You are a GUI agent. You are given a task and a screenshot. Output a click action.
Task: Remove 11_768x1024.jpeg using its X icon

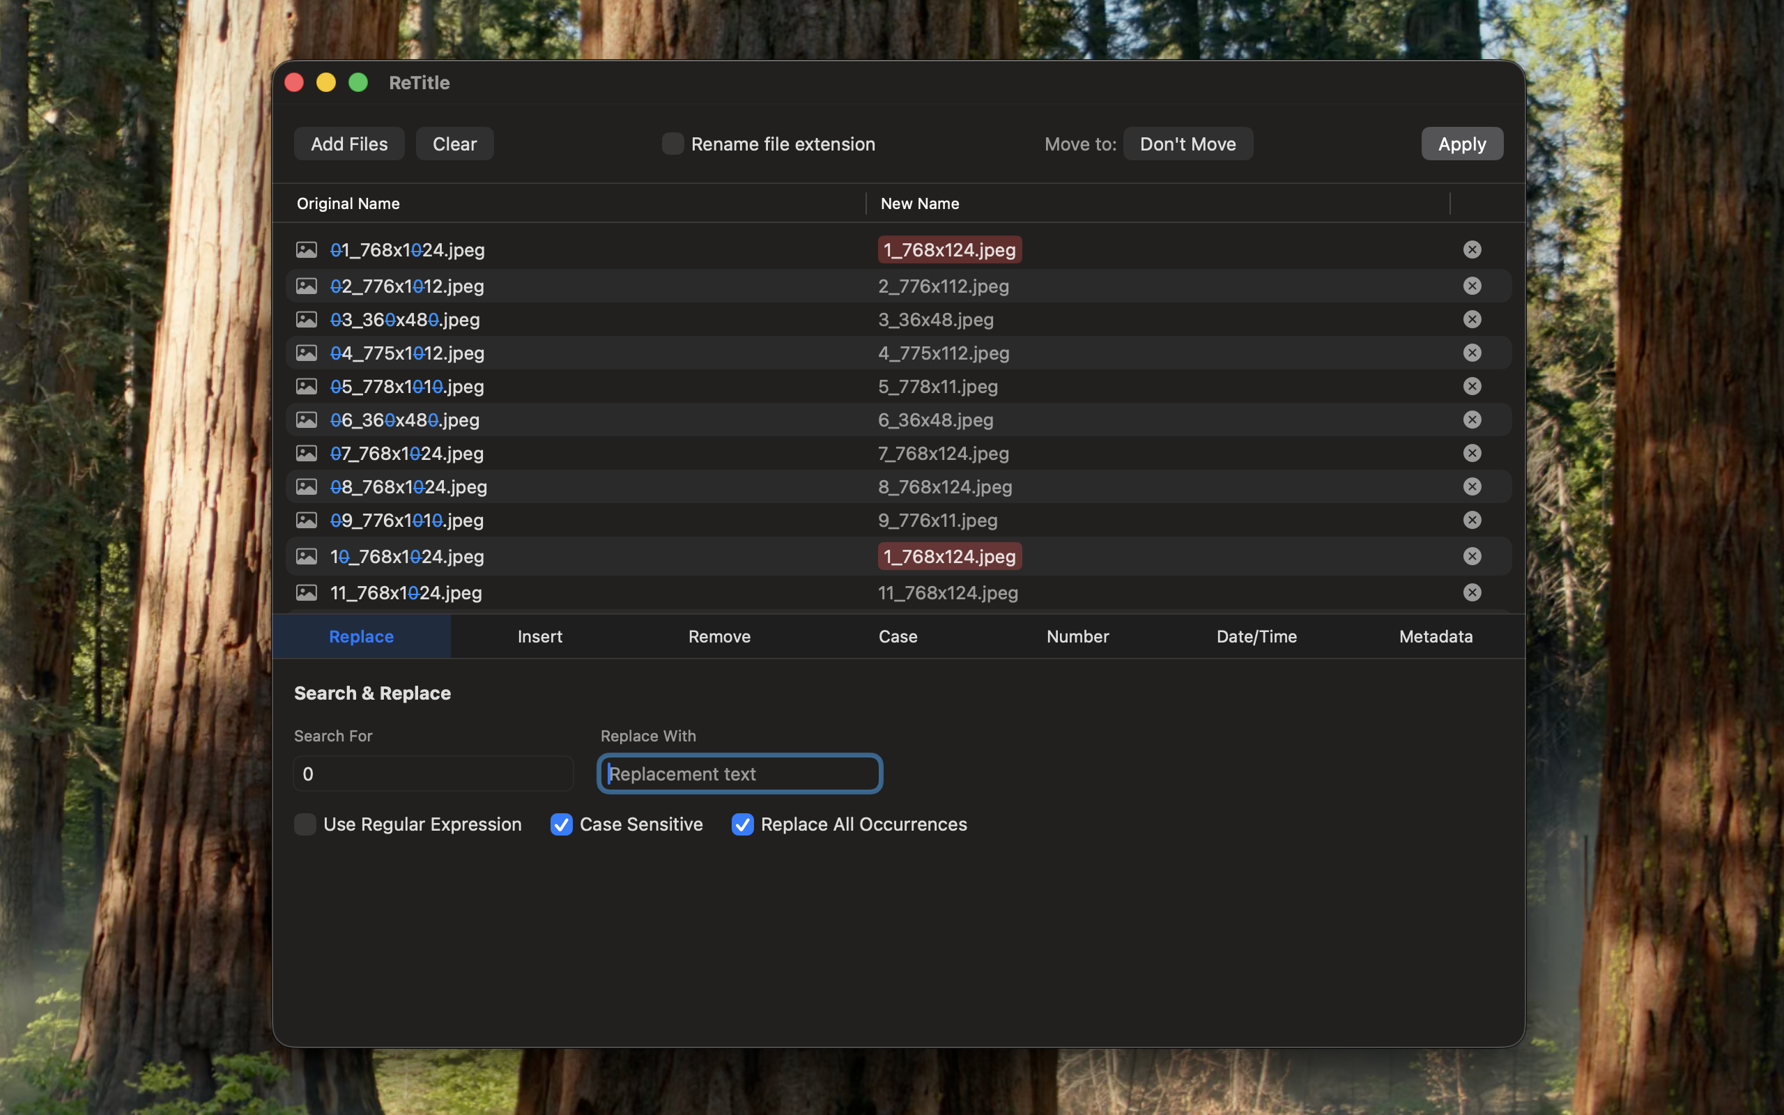tap(1471, 592)
